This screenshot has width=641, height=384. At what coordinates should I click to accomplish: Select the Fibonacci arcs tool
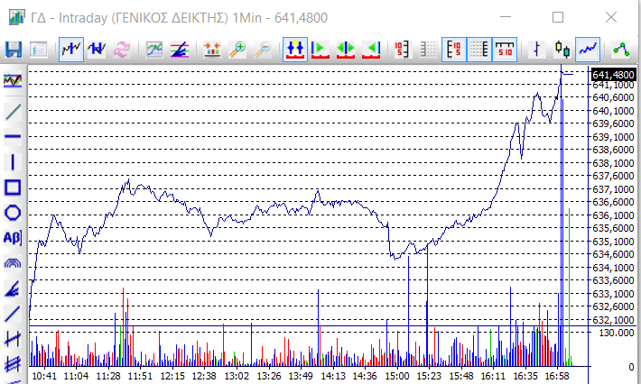[13, 263]
